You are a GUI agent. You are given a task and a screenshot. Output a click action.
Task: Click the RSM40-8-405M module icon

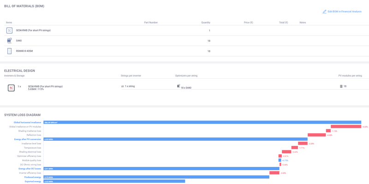tap(9, 51)
